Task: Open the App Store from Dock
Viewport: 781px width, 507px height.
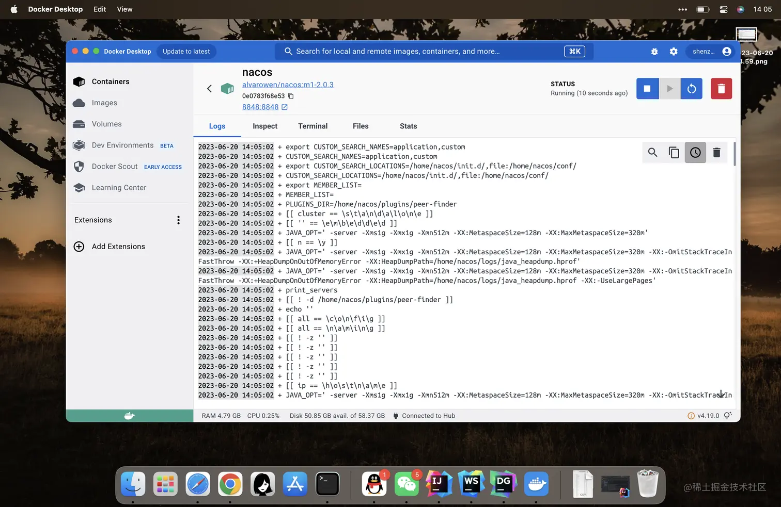Action: pos(295,484)
